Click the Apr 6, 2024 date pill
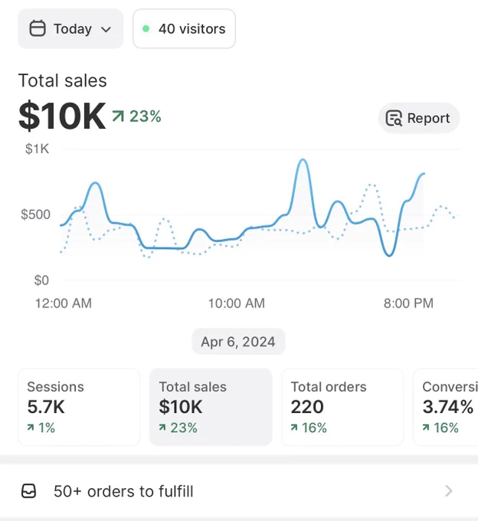 238,342
